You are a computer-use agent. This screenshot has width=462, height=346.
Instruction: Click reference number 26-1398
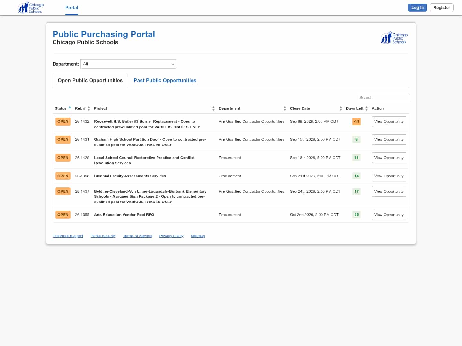pyautogui.click(x=82, y=176)
